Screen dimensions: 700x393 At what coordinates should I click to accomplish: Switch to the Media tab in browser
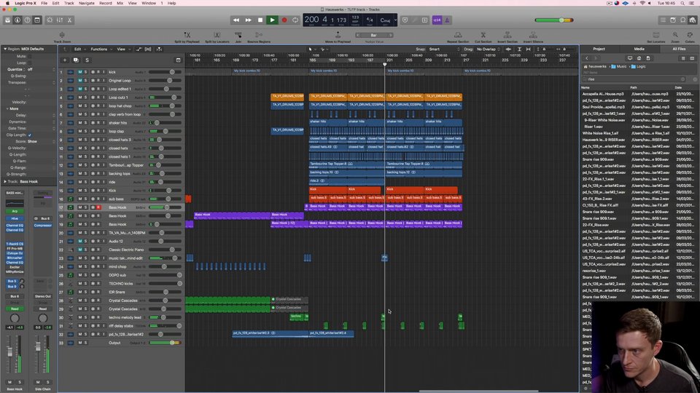coord(639,49)
